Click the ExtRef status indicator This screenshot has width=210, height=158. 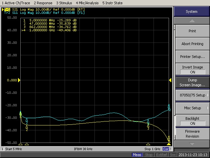(x=161, y=155)
